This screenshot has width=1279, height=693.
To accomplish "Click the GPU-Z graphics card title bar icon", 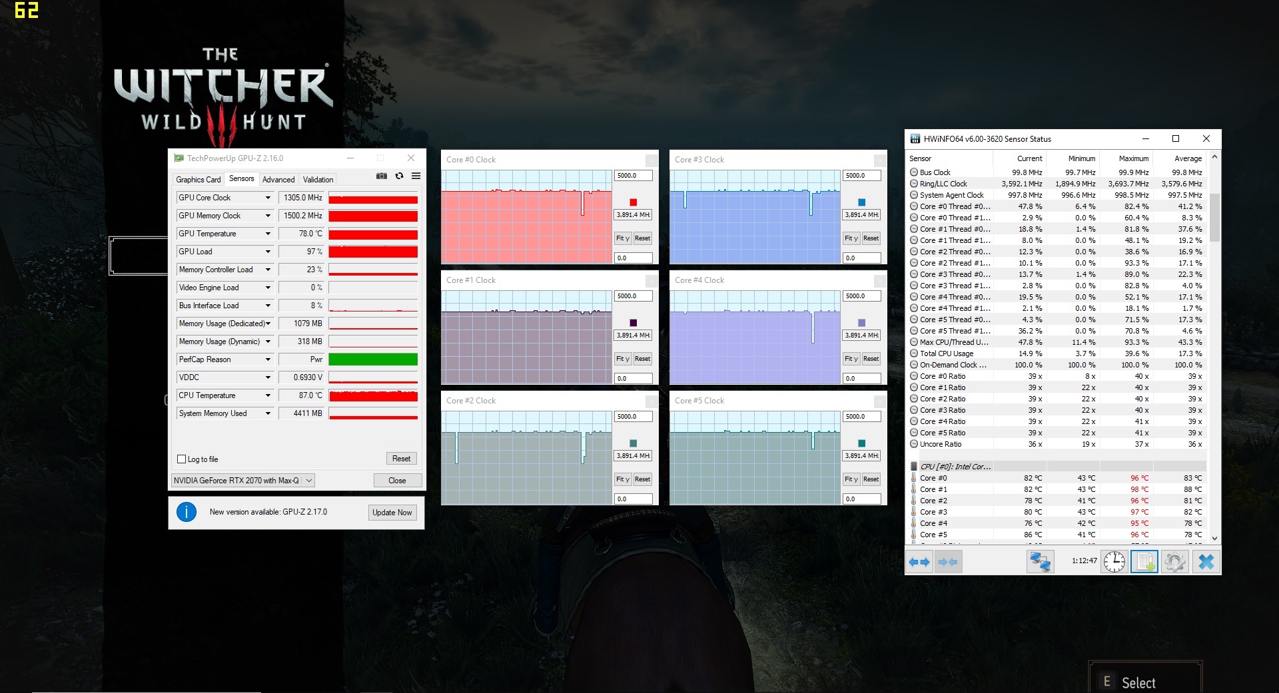I will point(179,158).
